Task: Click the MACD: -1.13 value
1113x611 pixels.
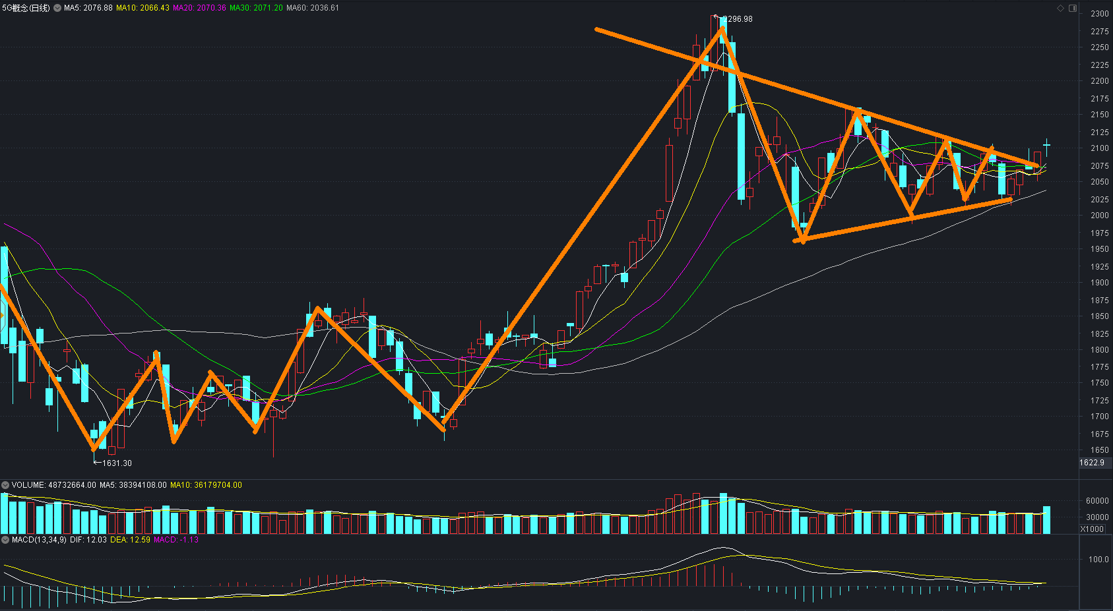Action: pyautogui.click(x=176, y=540)
